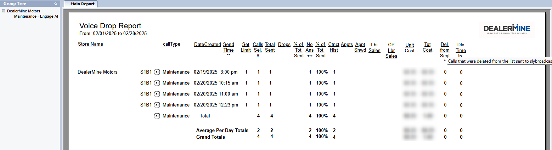
Task: Click the 10:15 am send time cell
Action: 228,83
